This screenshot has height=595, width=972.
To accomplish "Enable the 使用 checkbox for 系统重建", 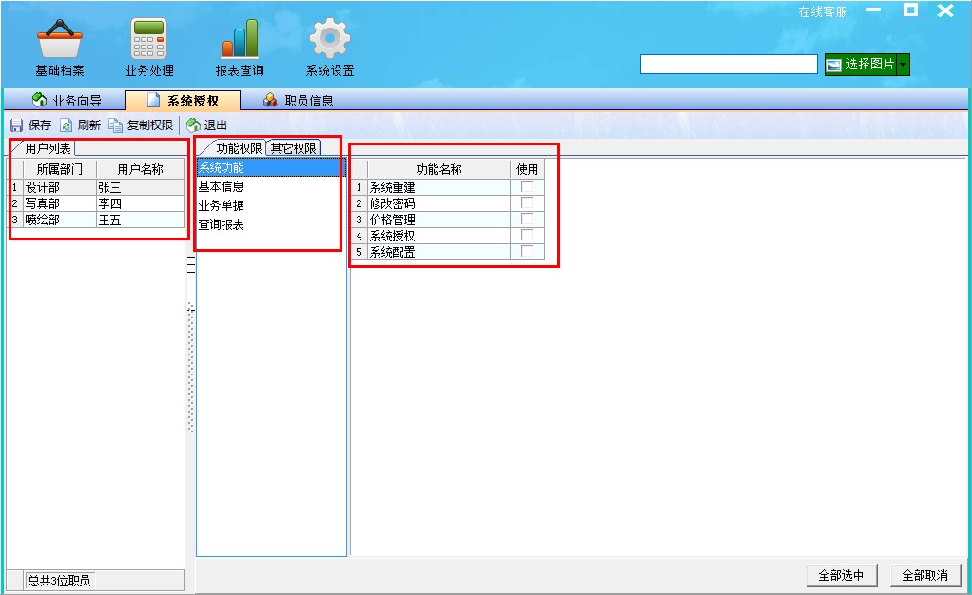I will click(529, 187).
